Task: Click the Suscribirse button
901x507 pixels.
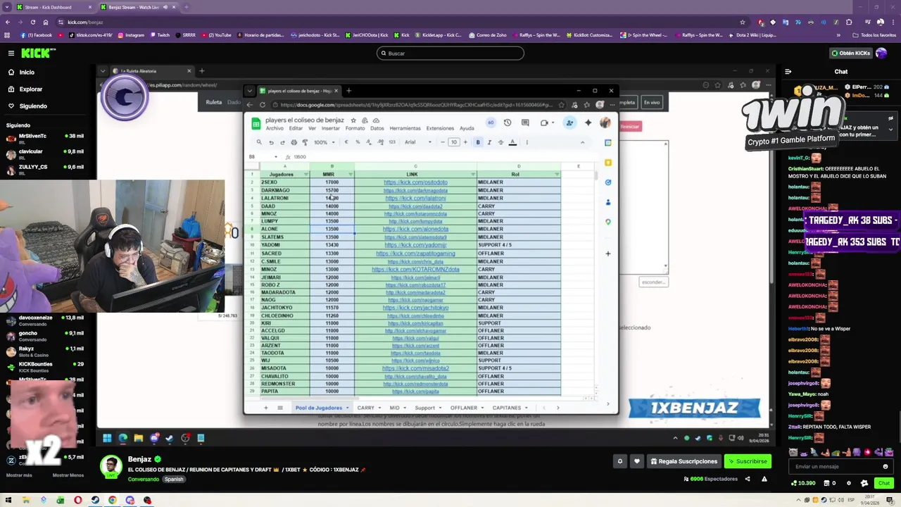Action: 748,461
